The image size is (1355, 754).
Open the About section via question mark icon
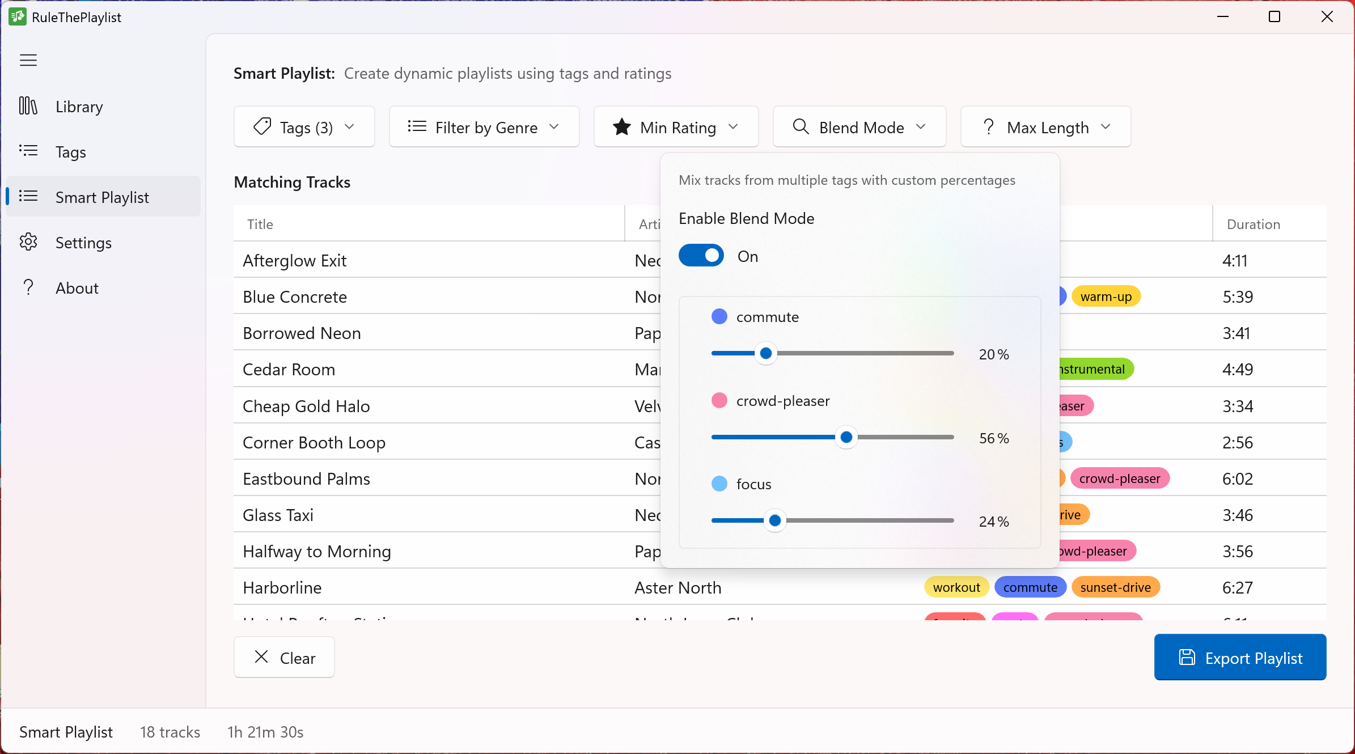28,287
